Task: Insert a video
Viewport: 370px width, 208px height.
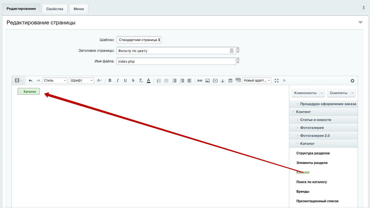Action: click(215, 80)
